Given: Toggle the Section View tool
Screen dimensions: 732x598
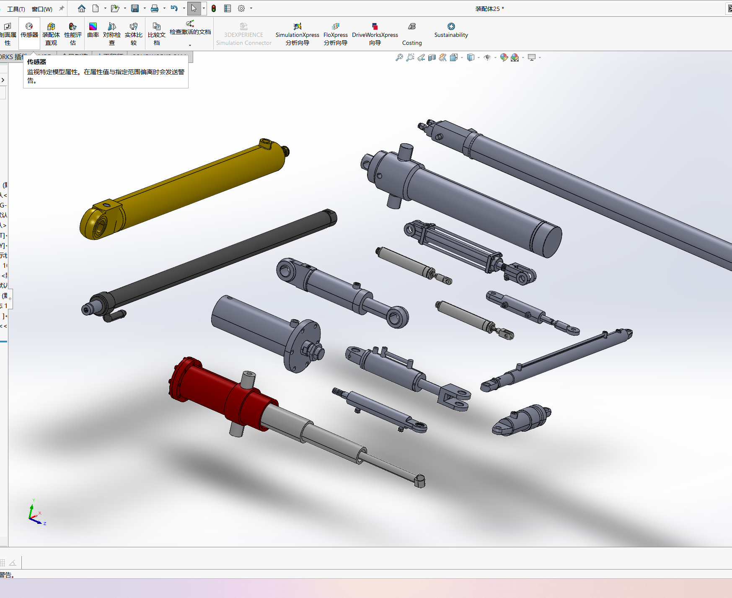Looking at the screenshot, I should pyautogui.click(x=432, y=57).
